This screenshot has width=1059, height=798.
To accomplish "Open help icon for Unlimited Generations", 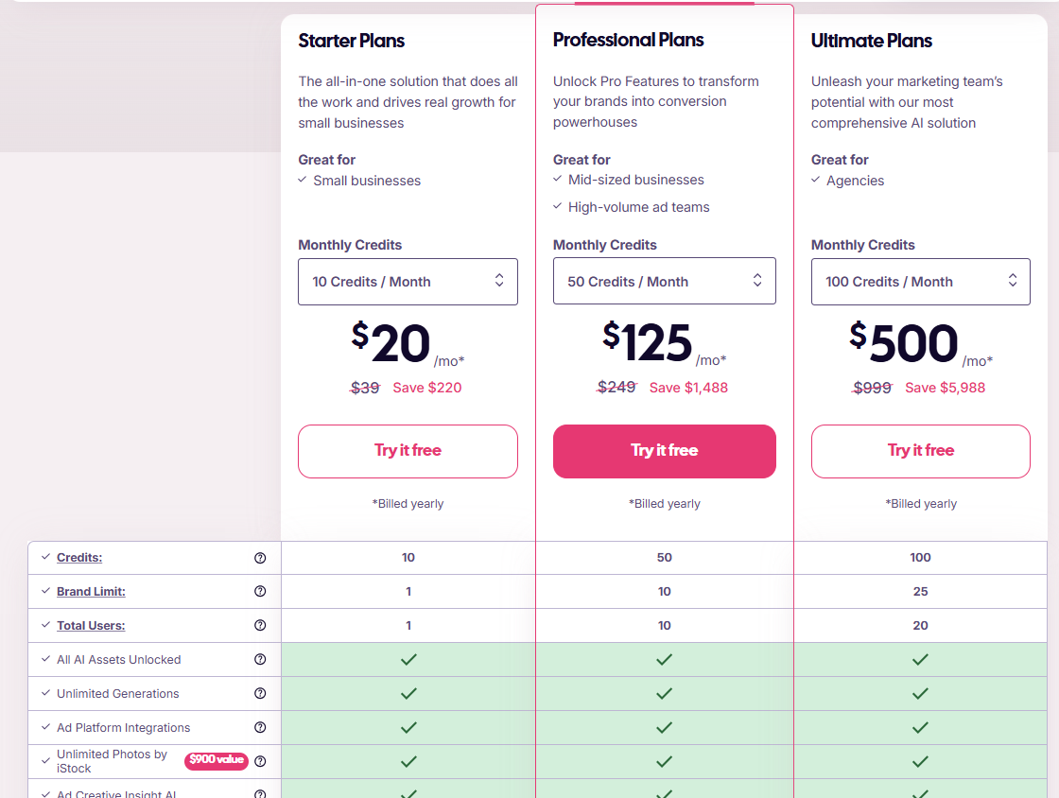I will 260,693.
